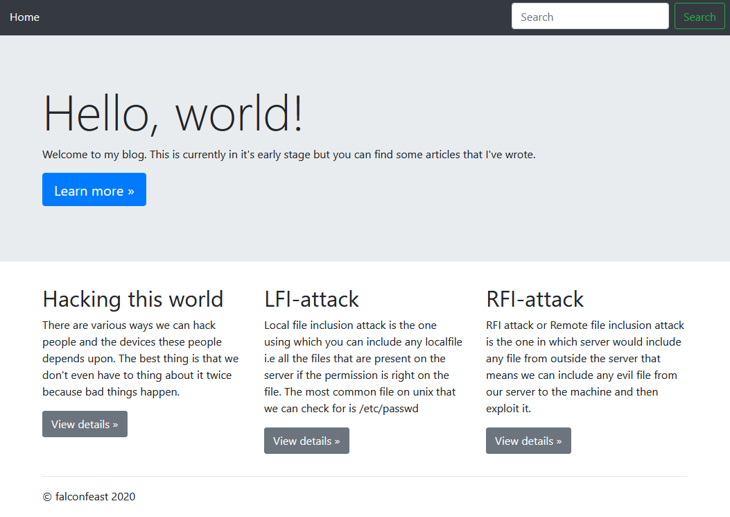View details of Hacking this world

(85, 424)
